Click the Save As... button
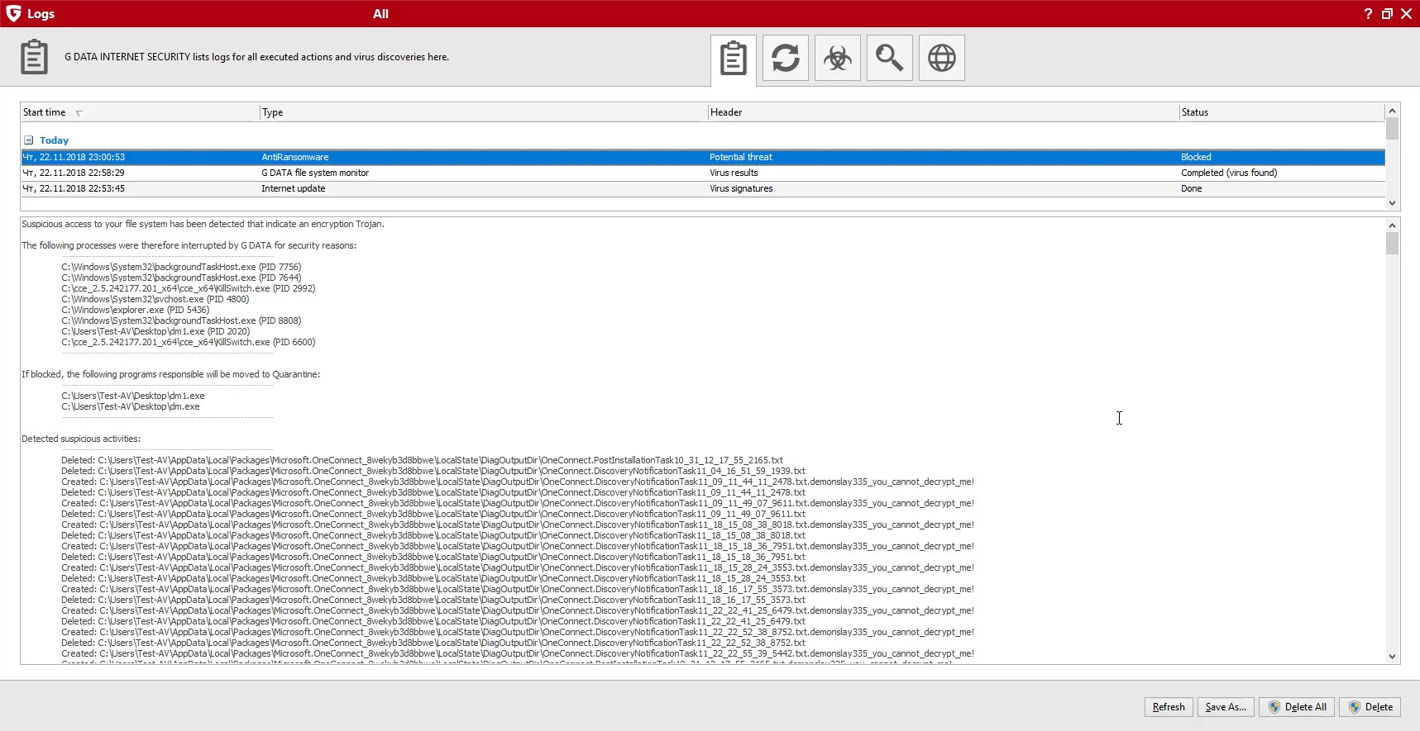 tap(1226, 707)
